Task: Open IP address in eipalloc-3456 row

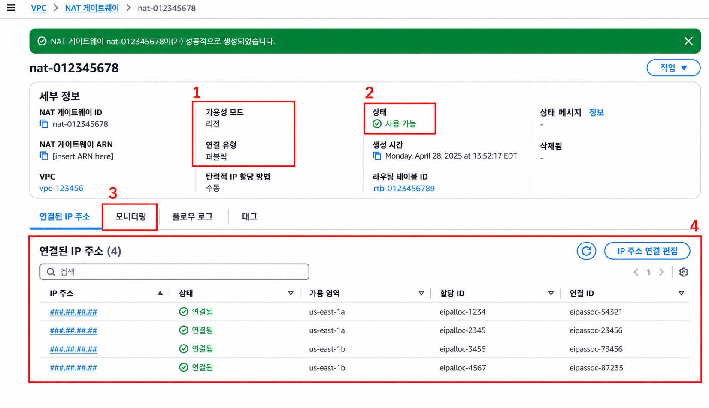Action: point(73,349)
